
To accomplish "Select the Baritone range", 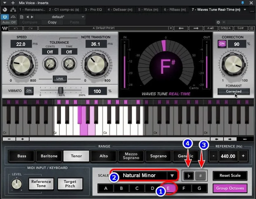I will (x=49, y=156).
